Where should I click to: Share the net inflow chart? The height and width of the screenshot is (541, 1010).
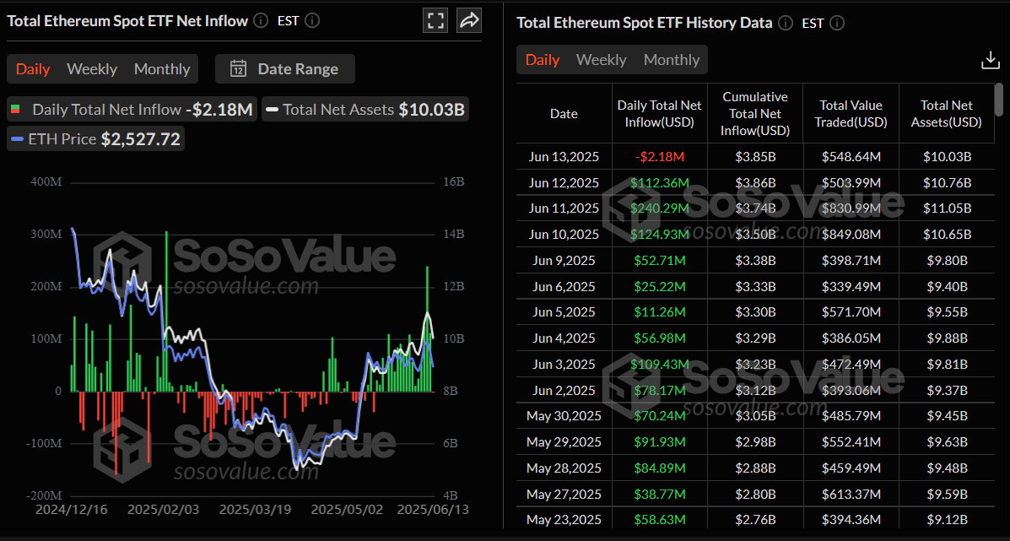(x=469, y=20)
